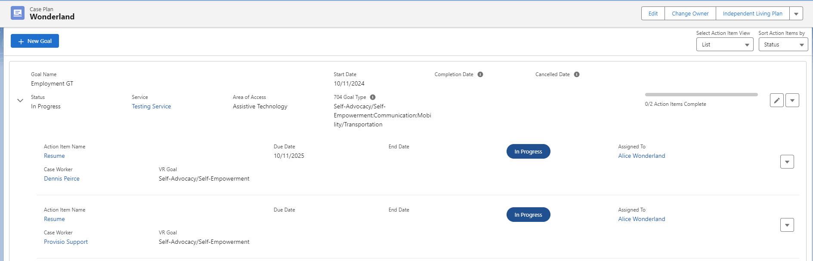Open Resume action item assigned to Provisio Support
Viewport: 813px width, 261px height.
click(x=54, y=219)
